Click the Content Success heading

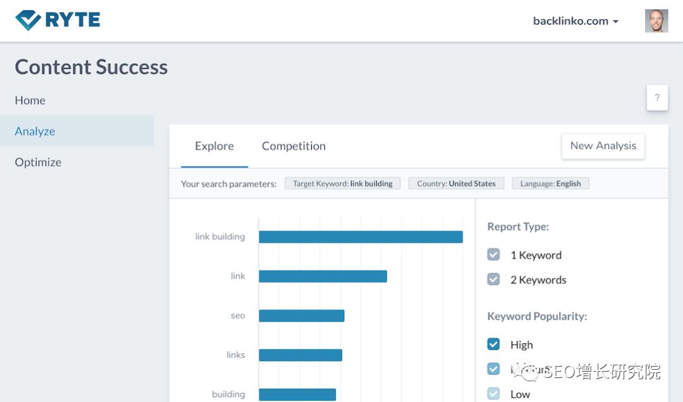[x=92, y=67]
